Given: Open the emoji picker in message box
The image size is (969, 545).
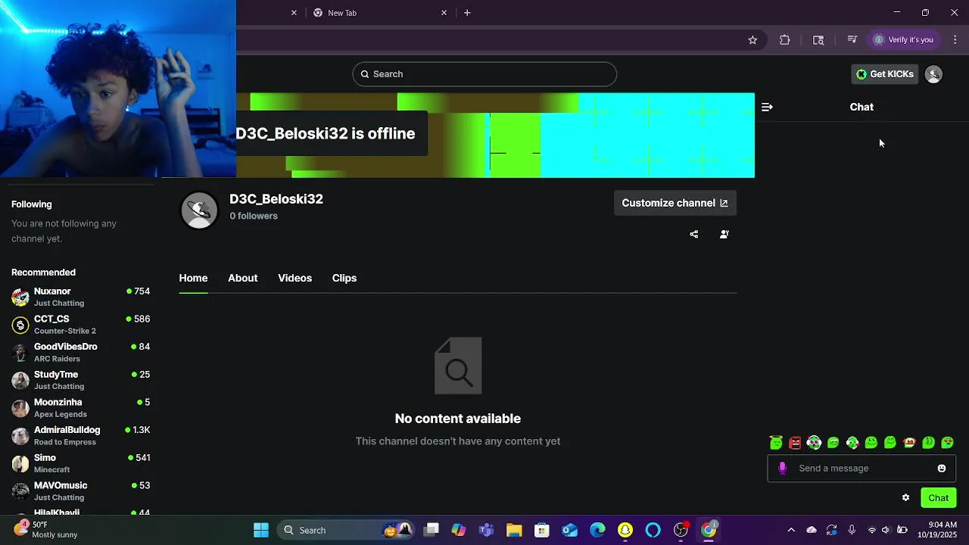Looking at the screenshot, I should click(x=942, y=469).
